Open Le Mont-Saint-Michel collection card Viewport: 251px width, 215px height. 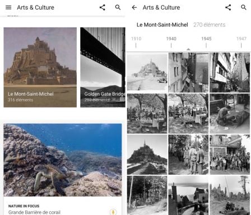click(x=40, y=67)
